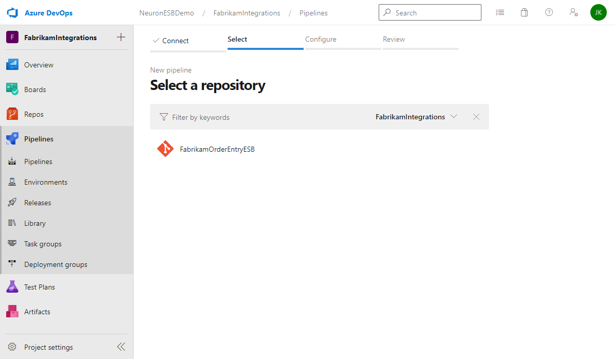Select the Review step tab
The width and height of the screenshot is (615, 359).
421,40
